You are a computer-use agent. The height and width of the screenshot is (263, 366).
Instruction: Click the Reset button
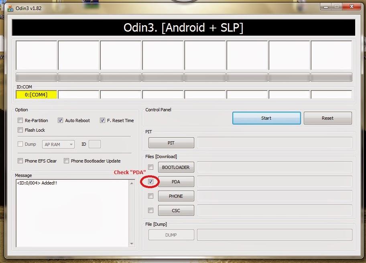pyautogui.click(x=328, y=118)
